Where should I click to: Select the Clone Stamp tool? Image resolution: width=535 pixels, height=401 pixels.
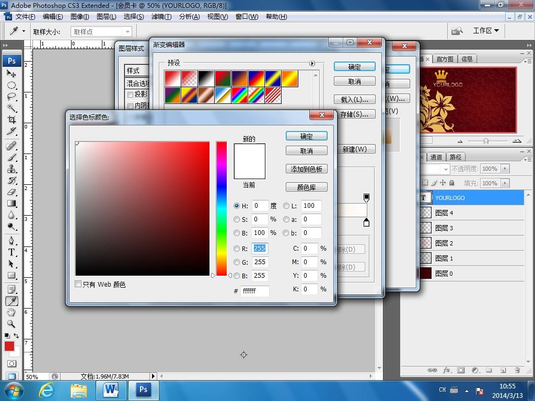pos(11,169)
